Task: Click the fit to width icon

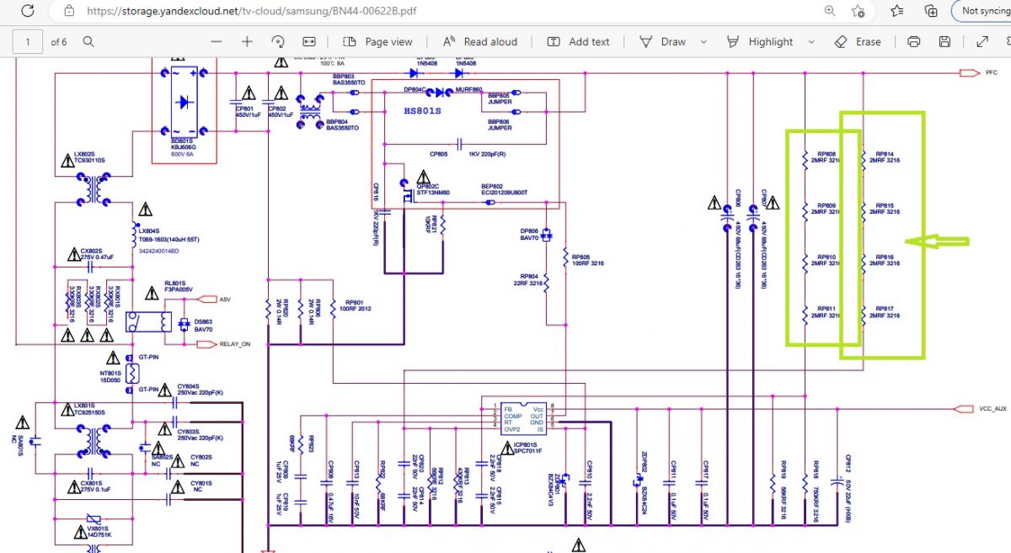Action: coord(309,41)
